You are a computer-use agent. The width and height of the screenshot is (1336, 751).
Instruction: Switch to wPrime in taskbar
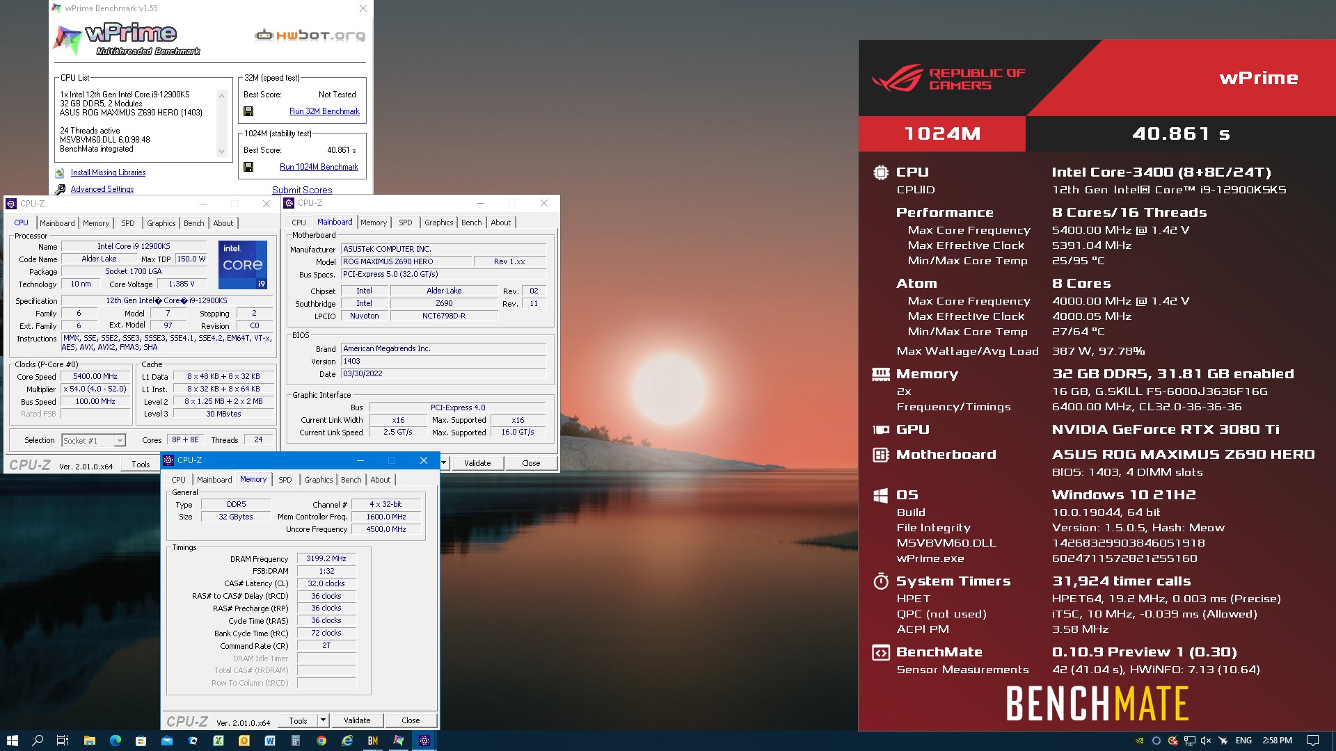(399, 741)
